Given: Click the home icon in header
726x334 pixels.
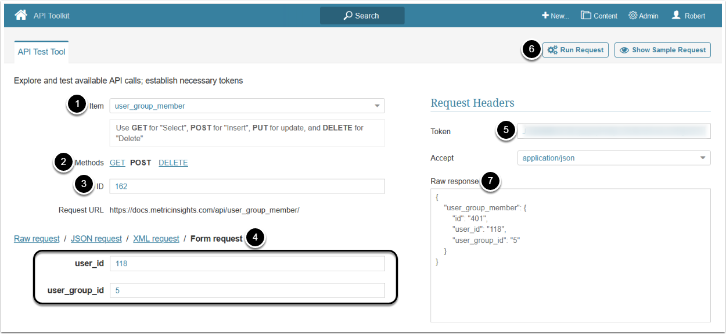Looking at the screenshot, I should 21,15.
